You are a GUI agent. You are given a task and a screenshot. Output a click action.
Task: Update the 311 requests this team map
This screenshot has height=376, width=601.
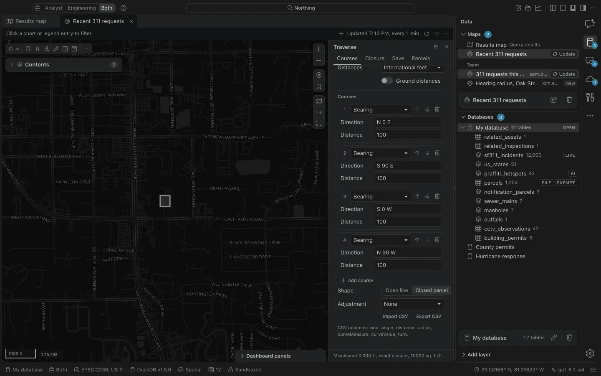pos(564,74)
